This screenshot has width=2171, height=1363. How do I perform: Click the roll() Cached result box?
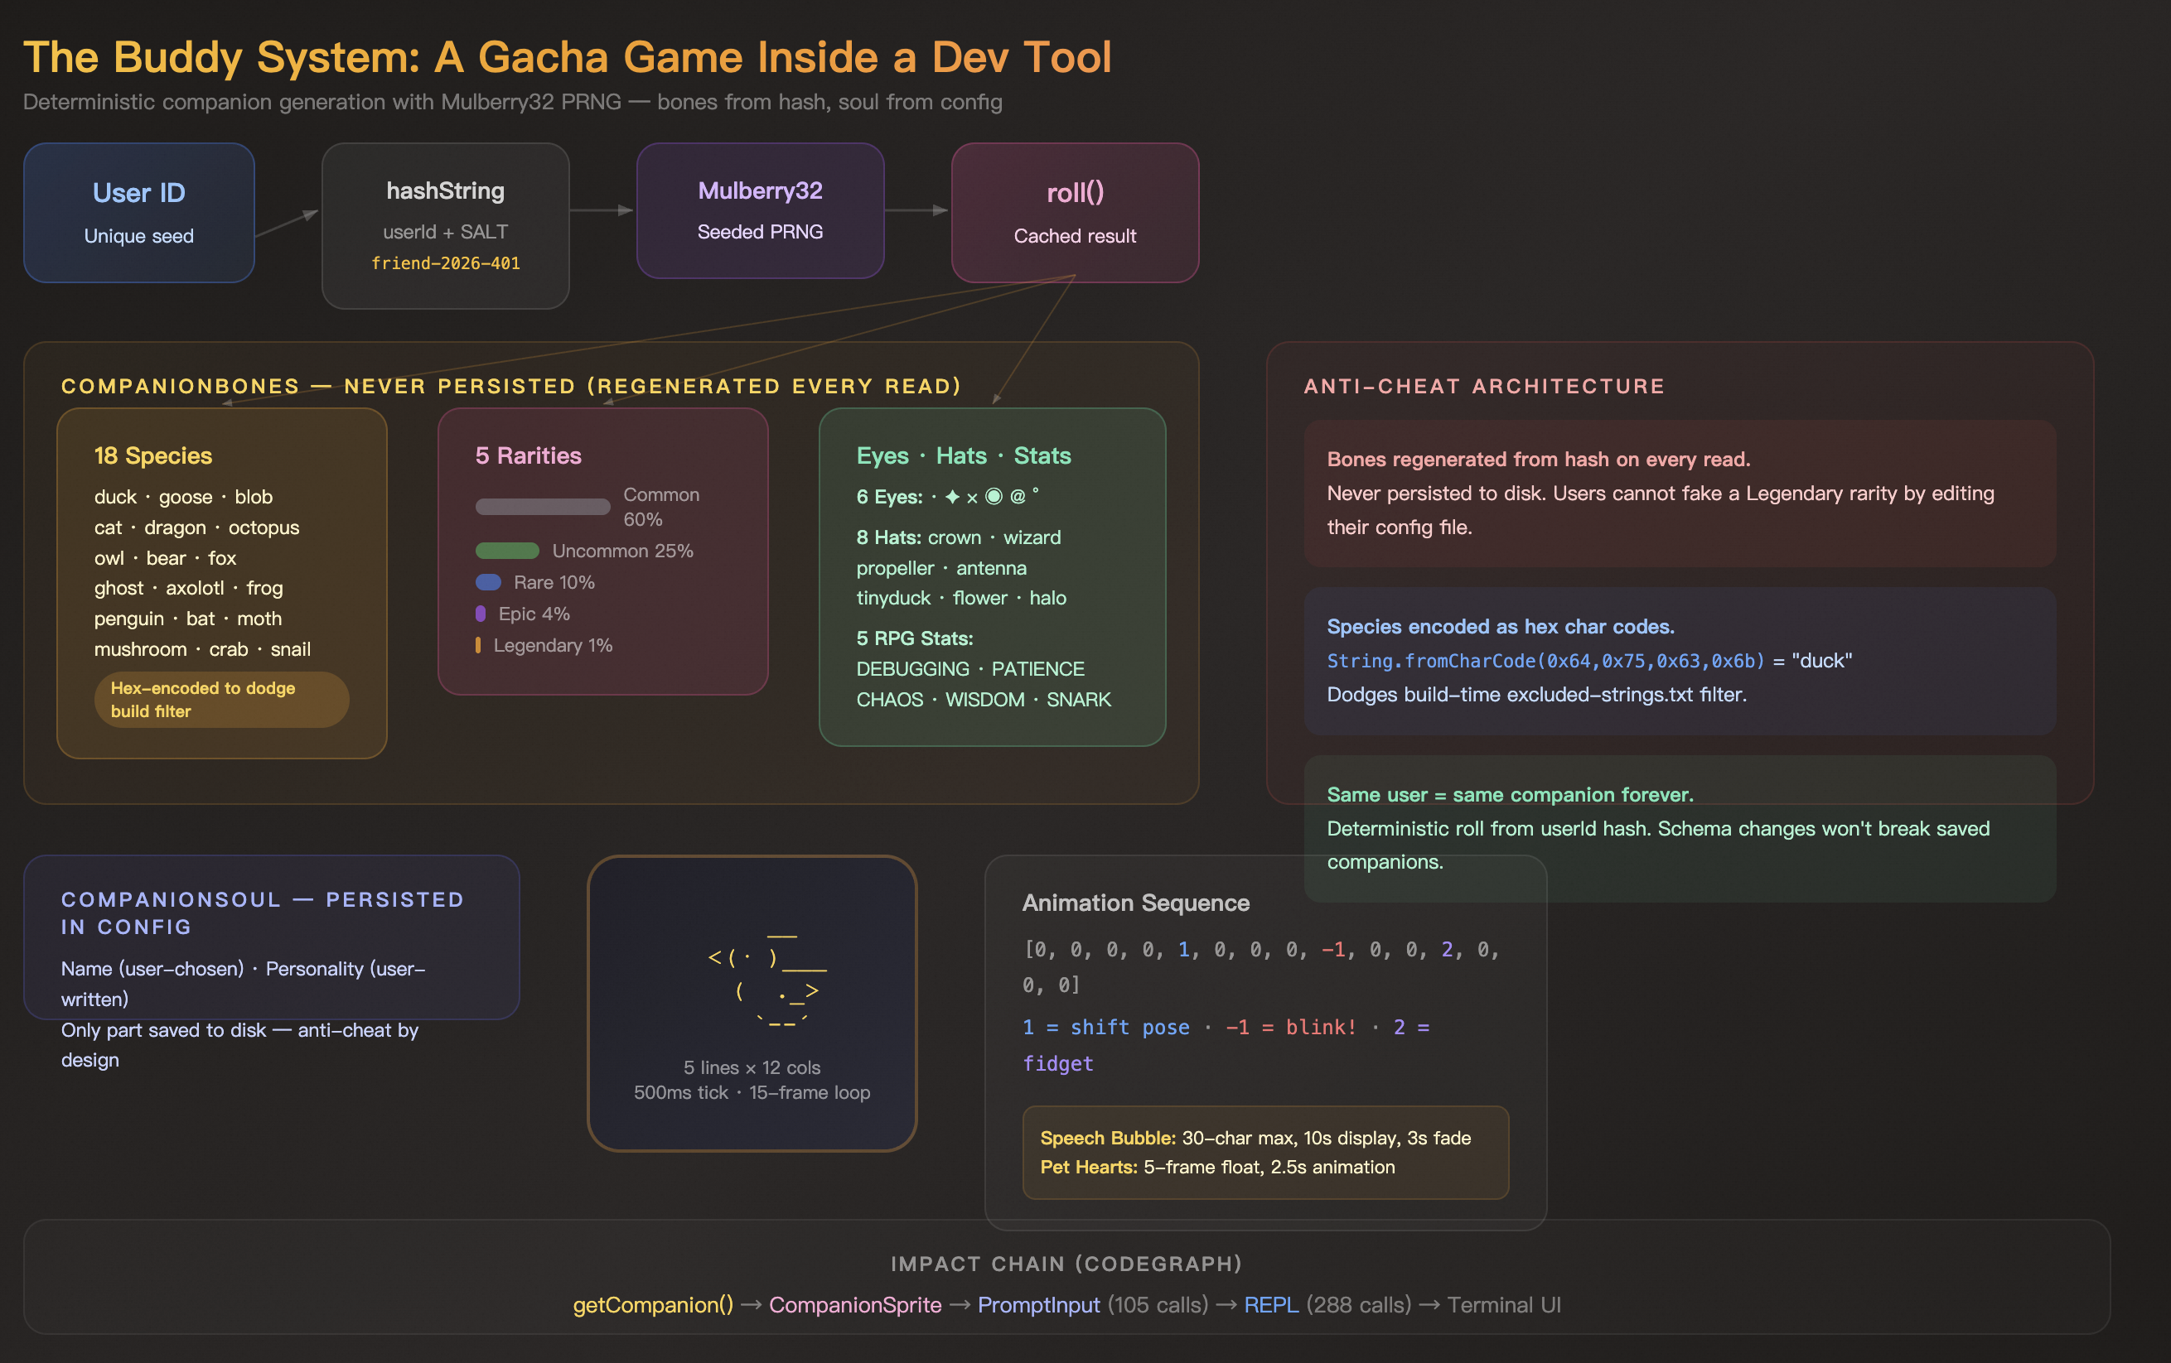coord(1075,213)
